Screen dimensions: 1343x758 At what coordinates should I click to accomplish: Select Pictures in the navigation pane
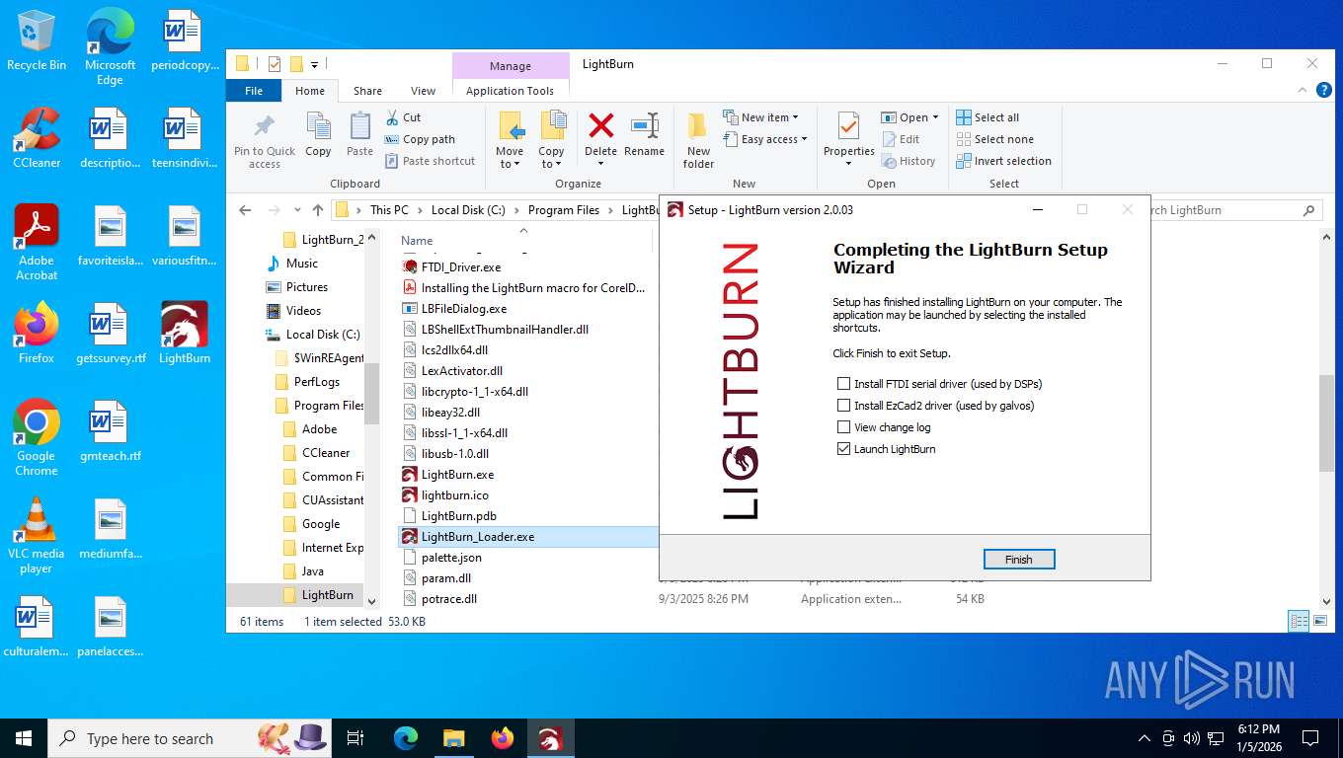click(307, 287)
